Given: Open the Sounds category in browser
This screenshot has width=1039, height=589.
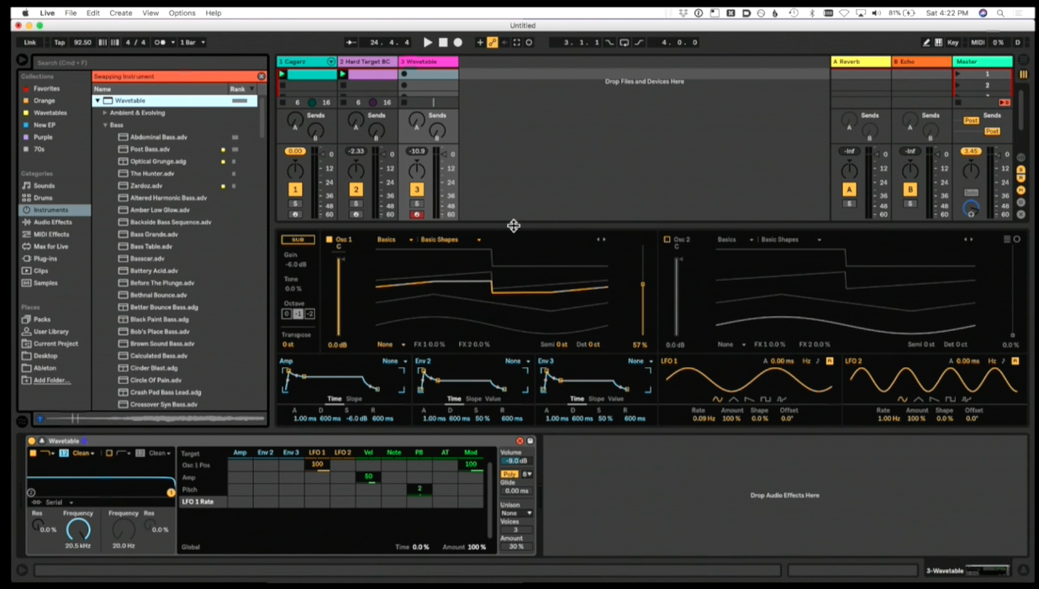Looking at the screenshot, I should [44, 186].
